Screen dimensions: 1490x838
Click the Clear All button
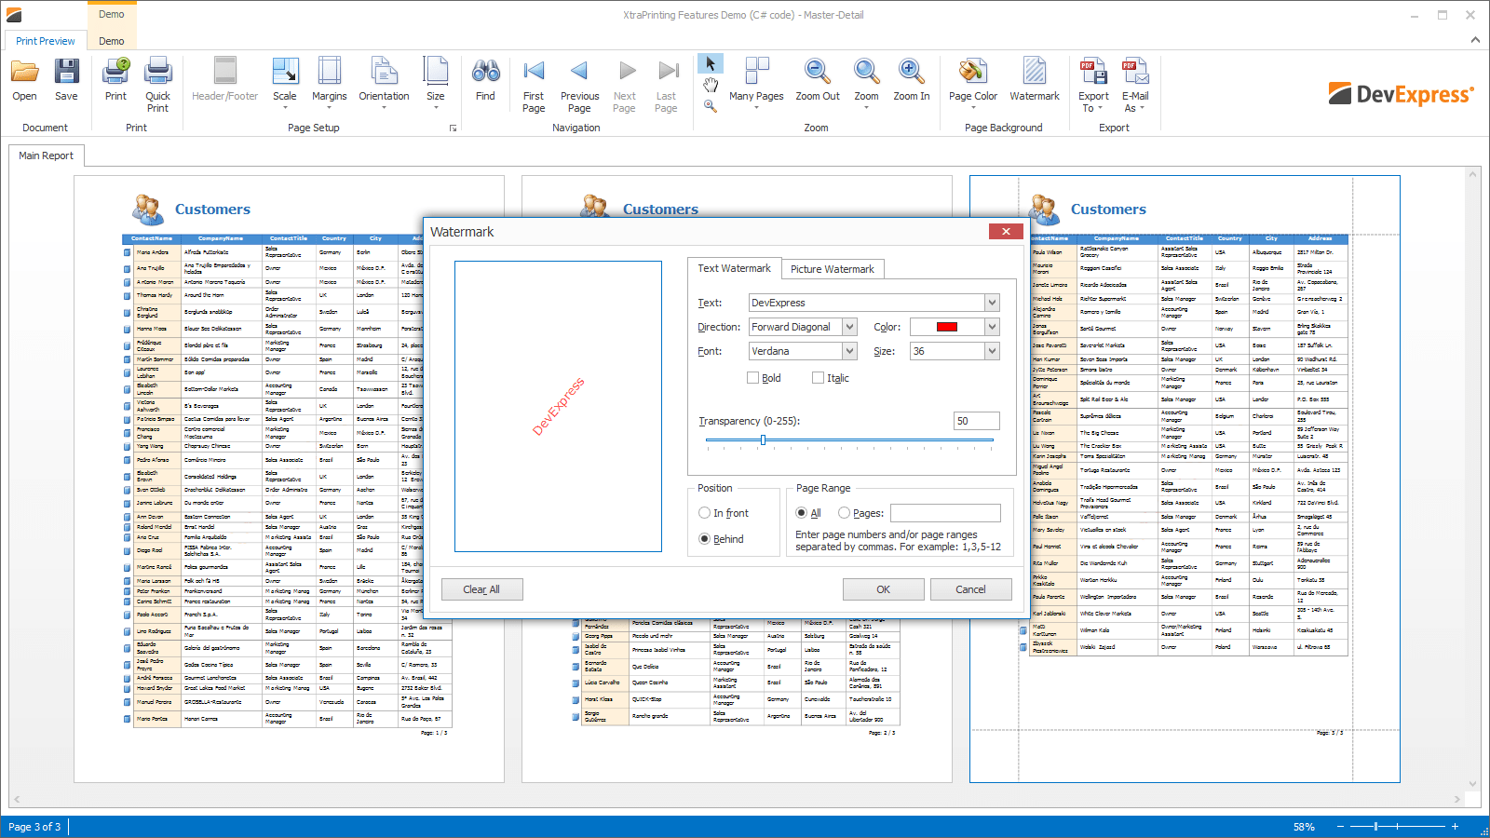coord(481,589)
